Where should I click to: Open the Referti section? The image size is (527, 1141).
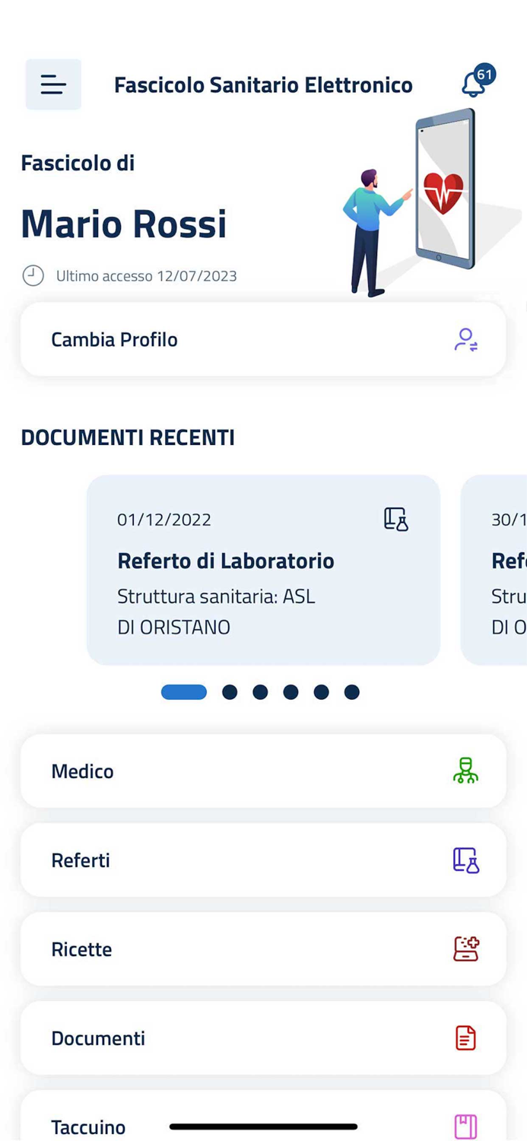pyautogui.click(x=263, y=860)
